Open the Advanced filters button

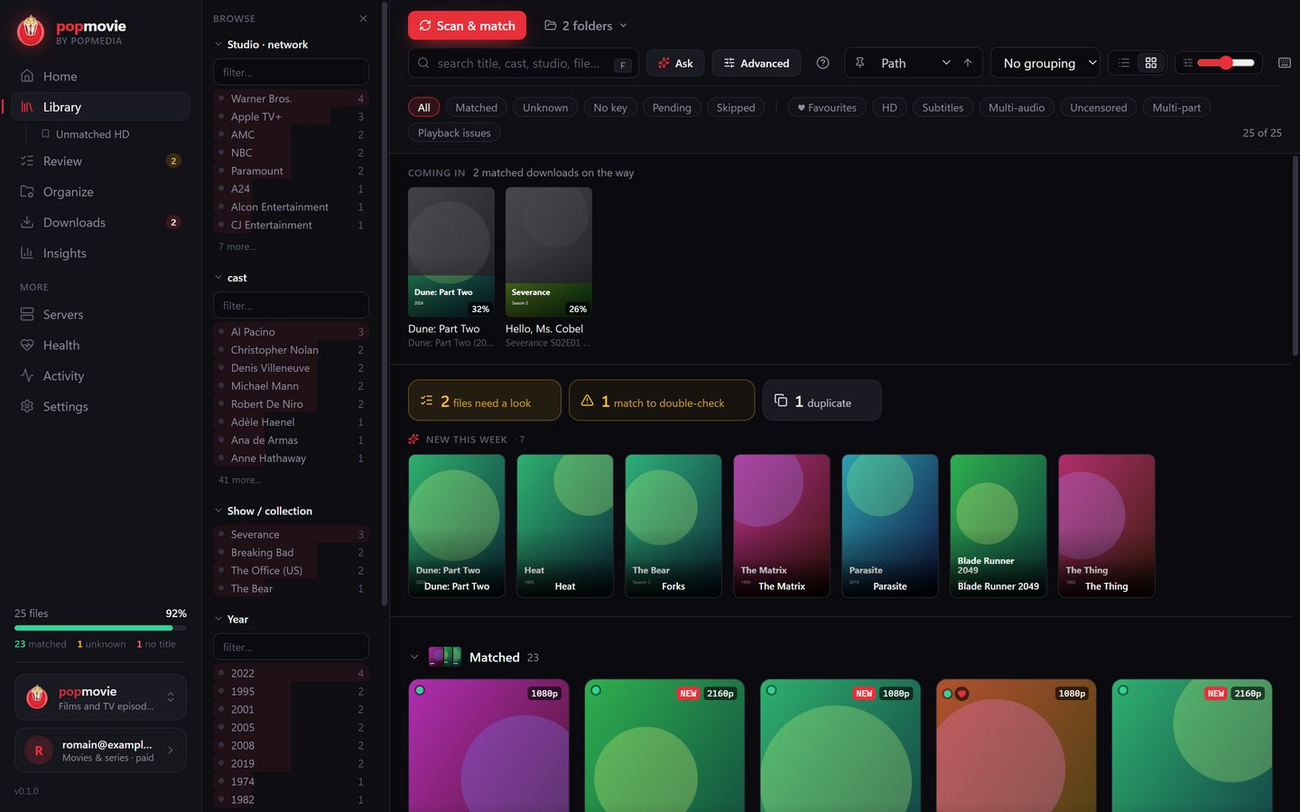(757, 63)
